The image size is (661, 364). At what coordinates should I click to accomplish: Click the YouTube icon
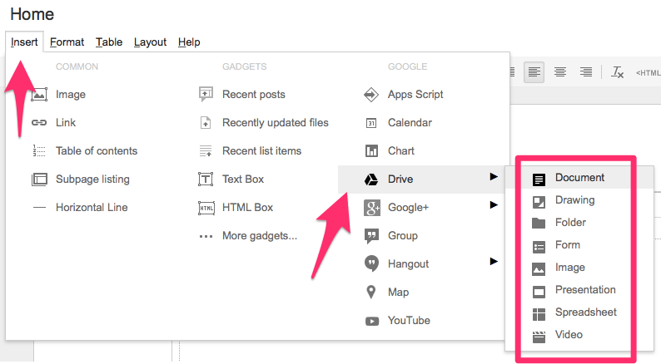[372, 321]
